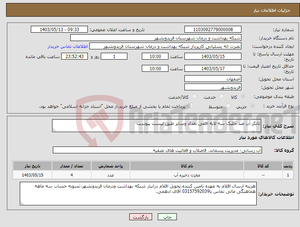
Task: Click price validity date 1403/05/17 field
Action: click(213, 68)
